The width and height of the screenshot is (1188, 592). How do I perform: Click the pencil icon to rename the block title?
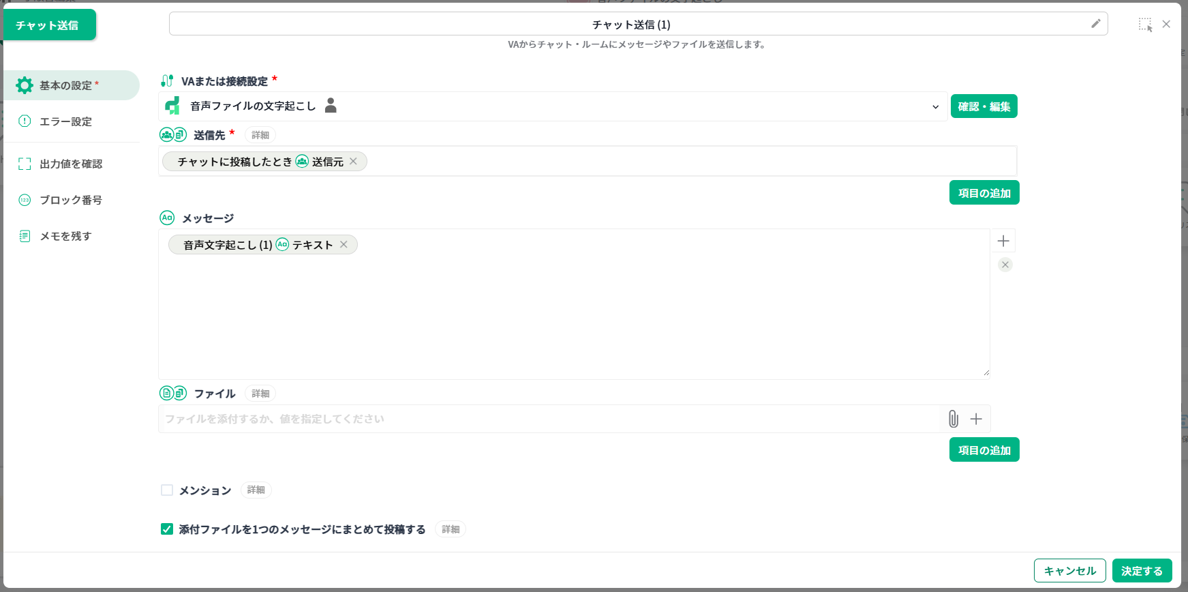1095,24
